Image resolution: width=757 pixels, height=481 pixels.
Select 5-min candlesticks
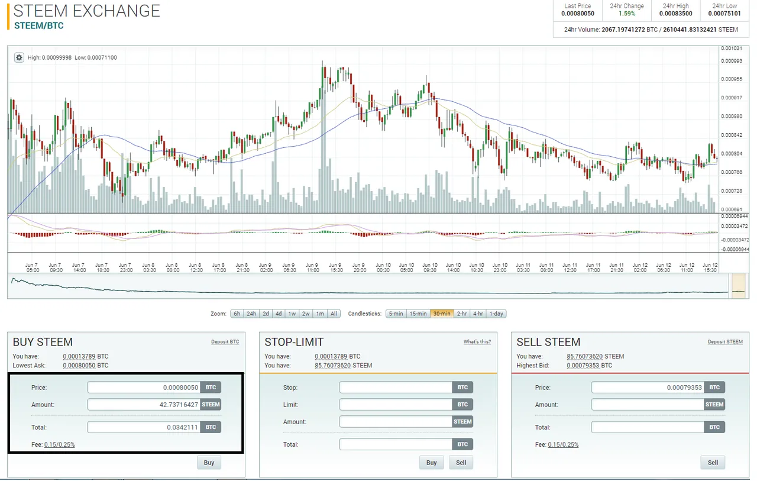pyautogui.click(x=396, y=314)
